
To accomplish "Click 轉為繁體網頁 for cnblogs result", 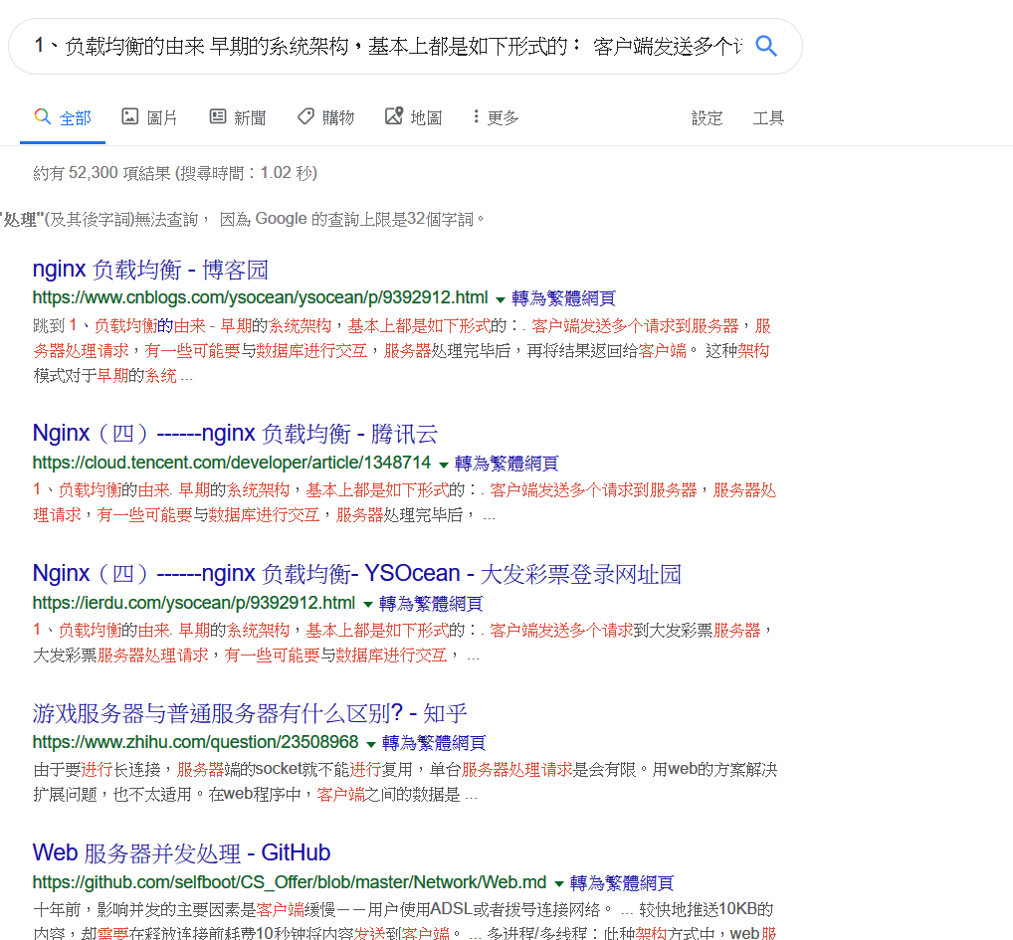I will click(563, 298).
